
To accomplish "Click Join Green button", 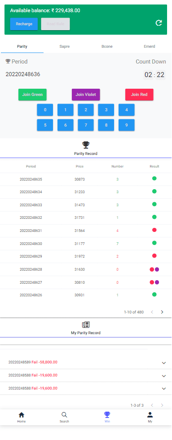I will point(32,95).
